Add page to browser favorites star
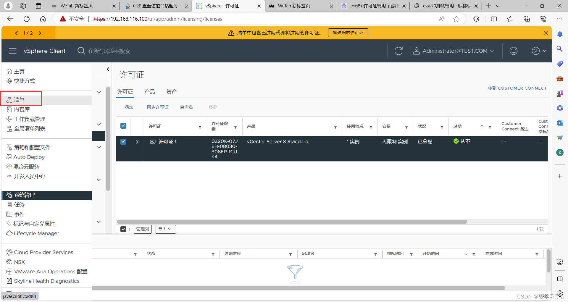Viewport: 568px width, 302px height. pos(456,19)
